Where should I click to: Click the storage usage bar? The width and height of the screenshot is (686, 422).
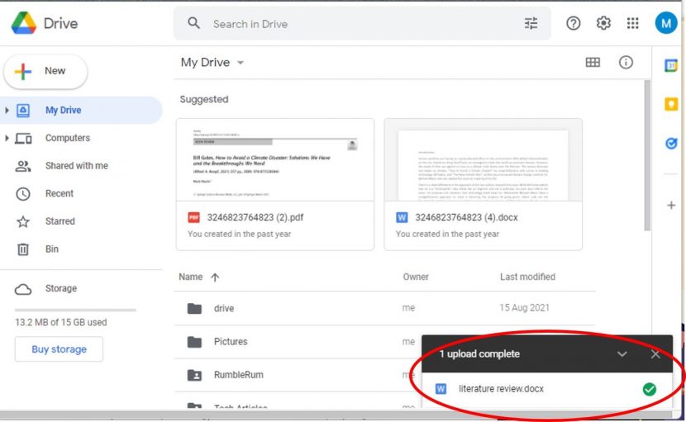[75, 310]
